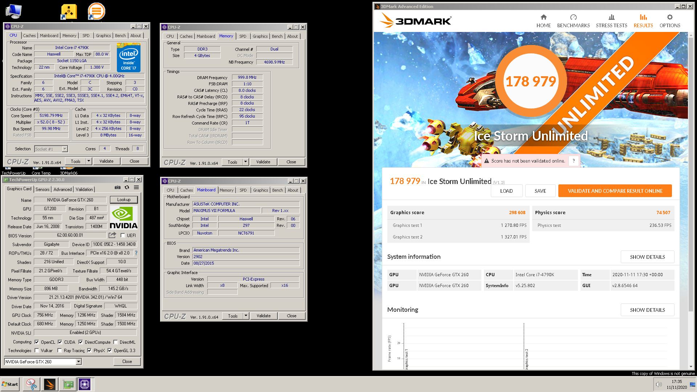697x392 pixels.
Task: Click DRAM Frequency value 999.8 MHz
Action: [247, 77]
